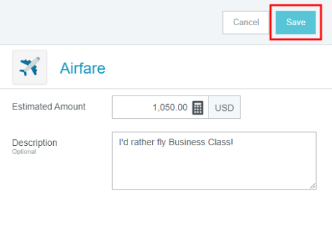Click the Cancel button
This screenshot has height=244, width=332.
click(246, 23)
